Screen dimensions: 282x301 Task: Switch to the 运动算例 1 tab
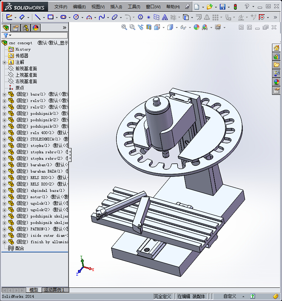54,290
